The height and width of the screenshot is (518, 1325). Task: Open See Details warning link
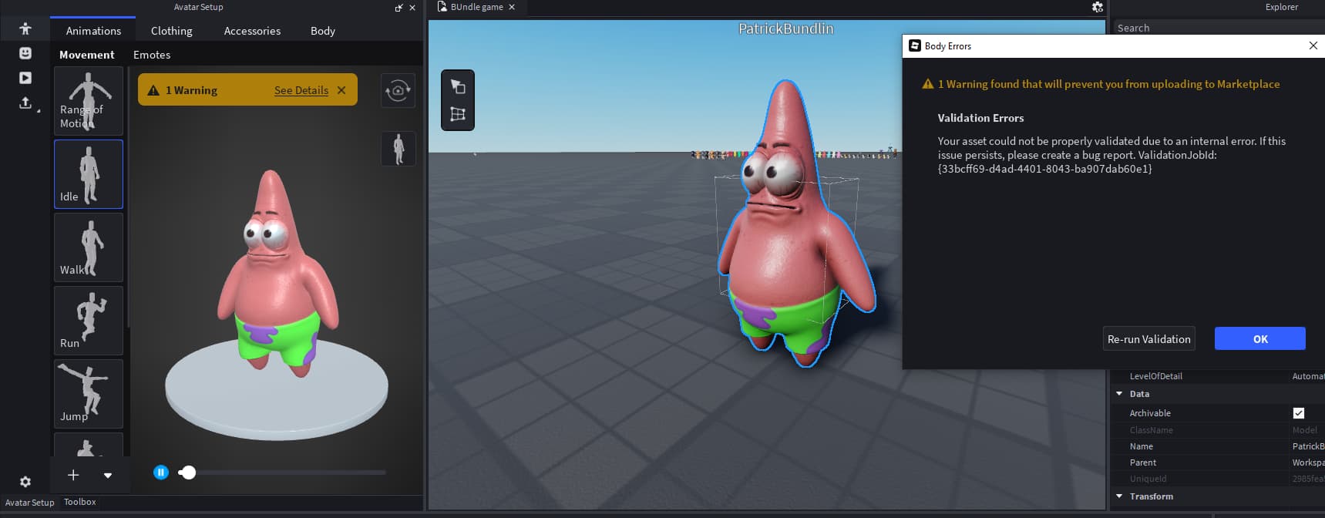tap(301, 90)
